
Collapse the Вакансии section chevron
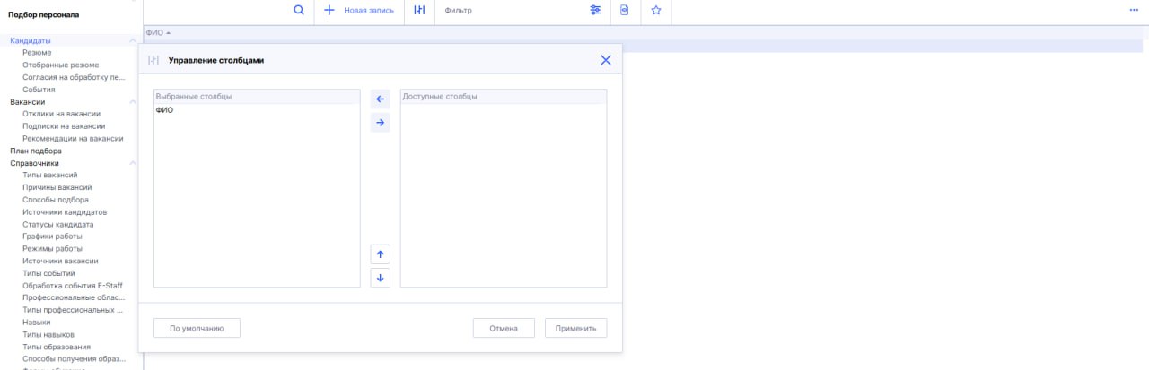(133, 102)
